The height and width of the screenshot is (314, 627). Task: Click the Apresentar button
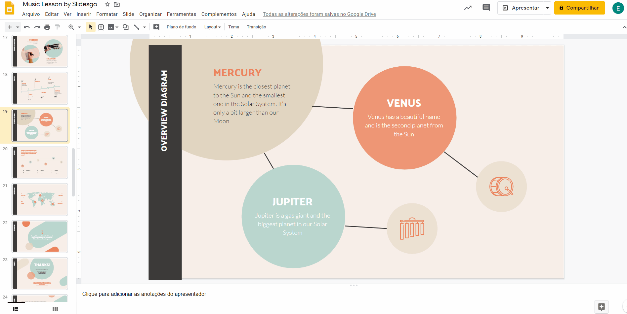tap(521, 8)
